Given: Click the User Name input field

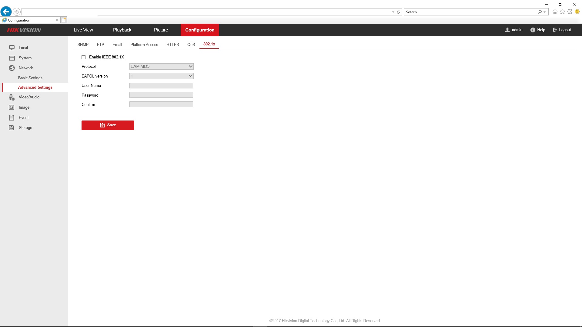Looking at the screenshot, I should tap(161, 86).
